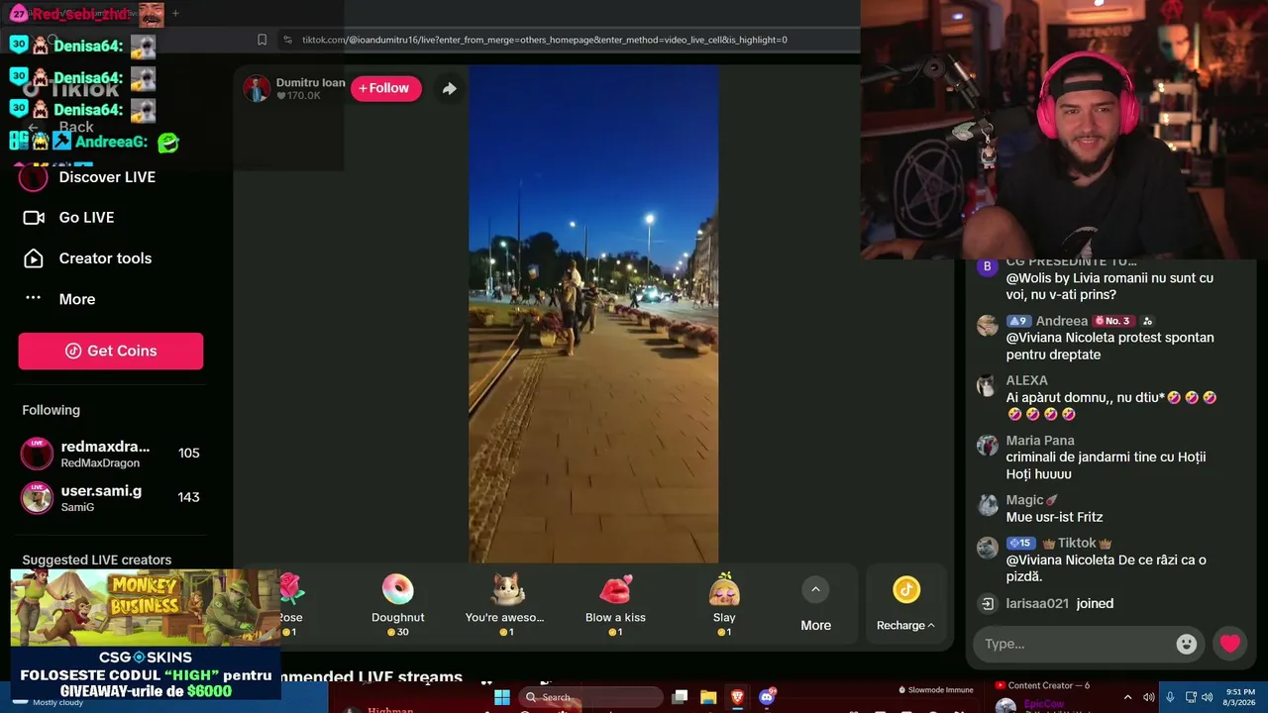The width and height of the screenshot is (1268, 713).
Task: Open the microphone tray icon
Action: click(x=1170, y=697)
